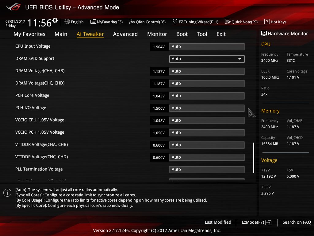
Task: Open the My Favorites tab
Action: tap(29, 34)
